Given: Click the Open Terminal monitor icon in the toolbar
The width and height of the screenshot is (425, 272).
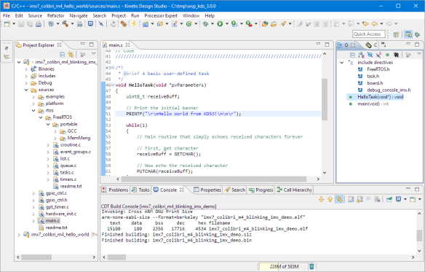Looking at the screenshot, I should coord(90,24).
